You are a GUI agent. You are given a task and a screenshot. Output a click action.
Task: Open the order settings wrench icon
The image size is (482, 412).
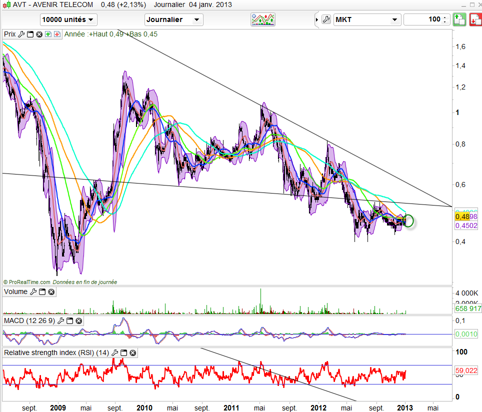(326, 19)
